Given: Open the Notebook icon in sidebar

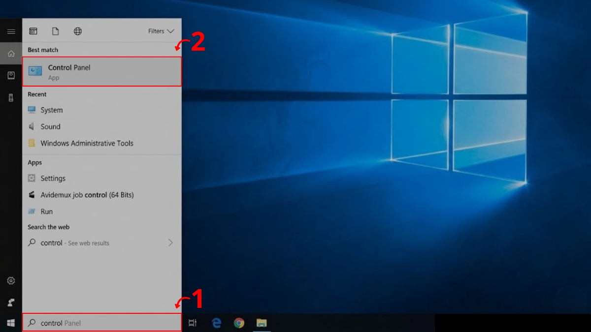Looking at the screenshot, I should pos(11,75).
